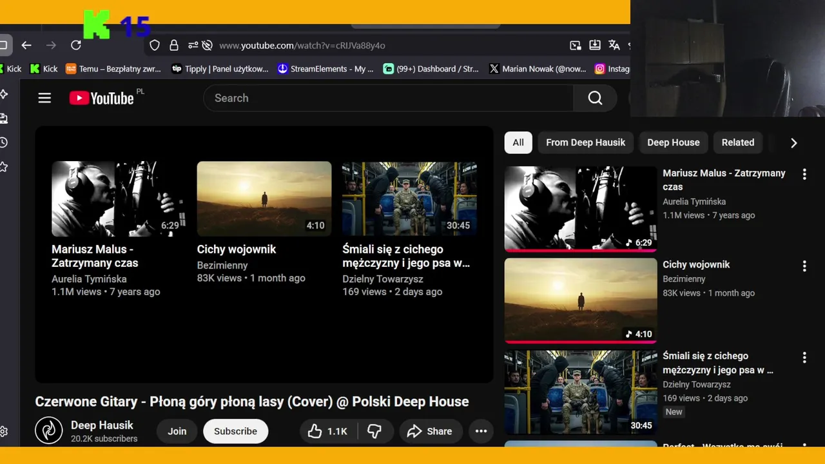Focus the YouTube Search field

[388, 98]
